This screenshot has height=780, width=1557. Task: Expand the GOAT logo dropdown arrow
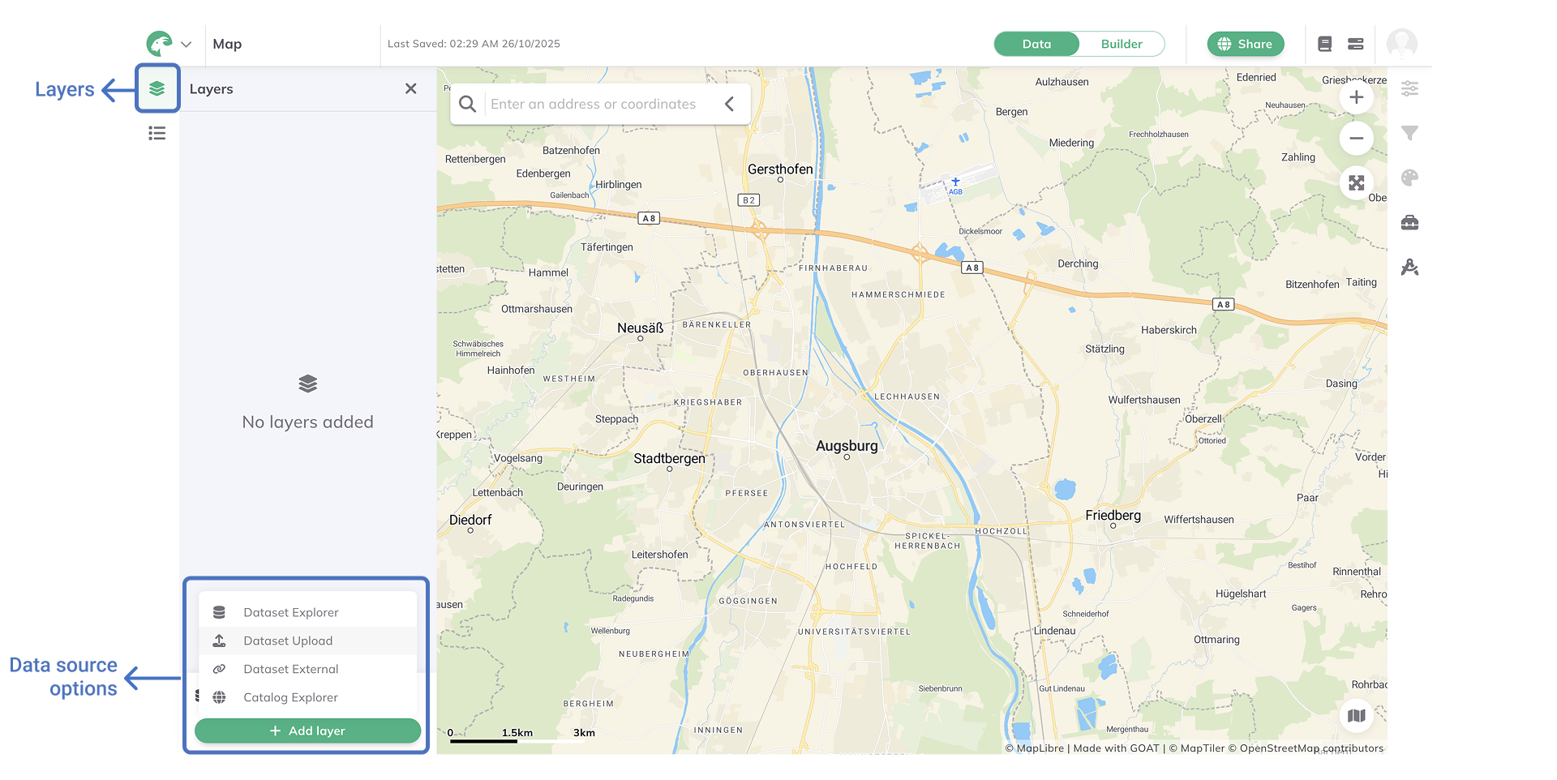[186, 45]
